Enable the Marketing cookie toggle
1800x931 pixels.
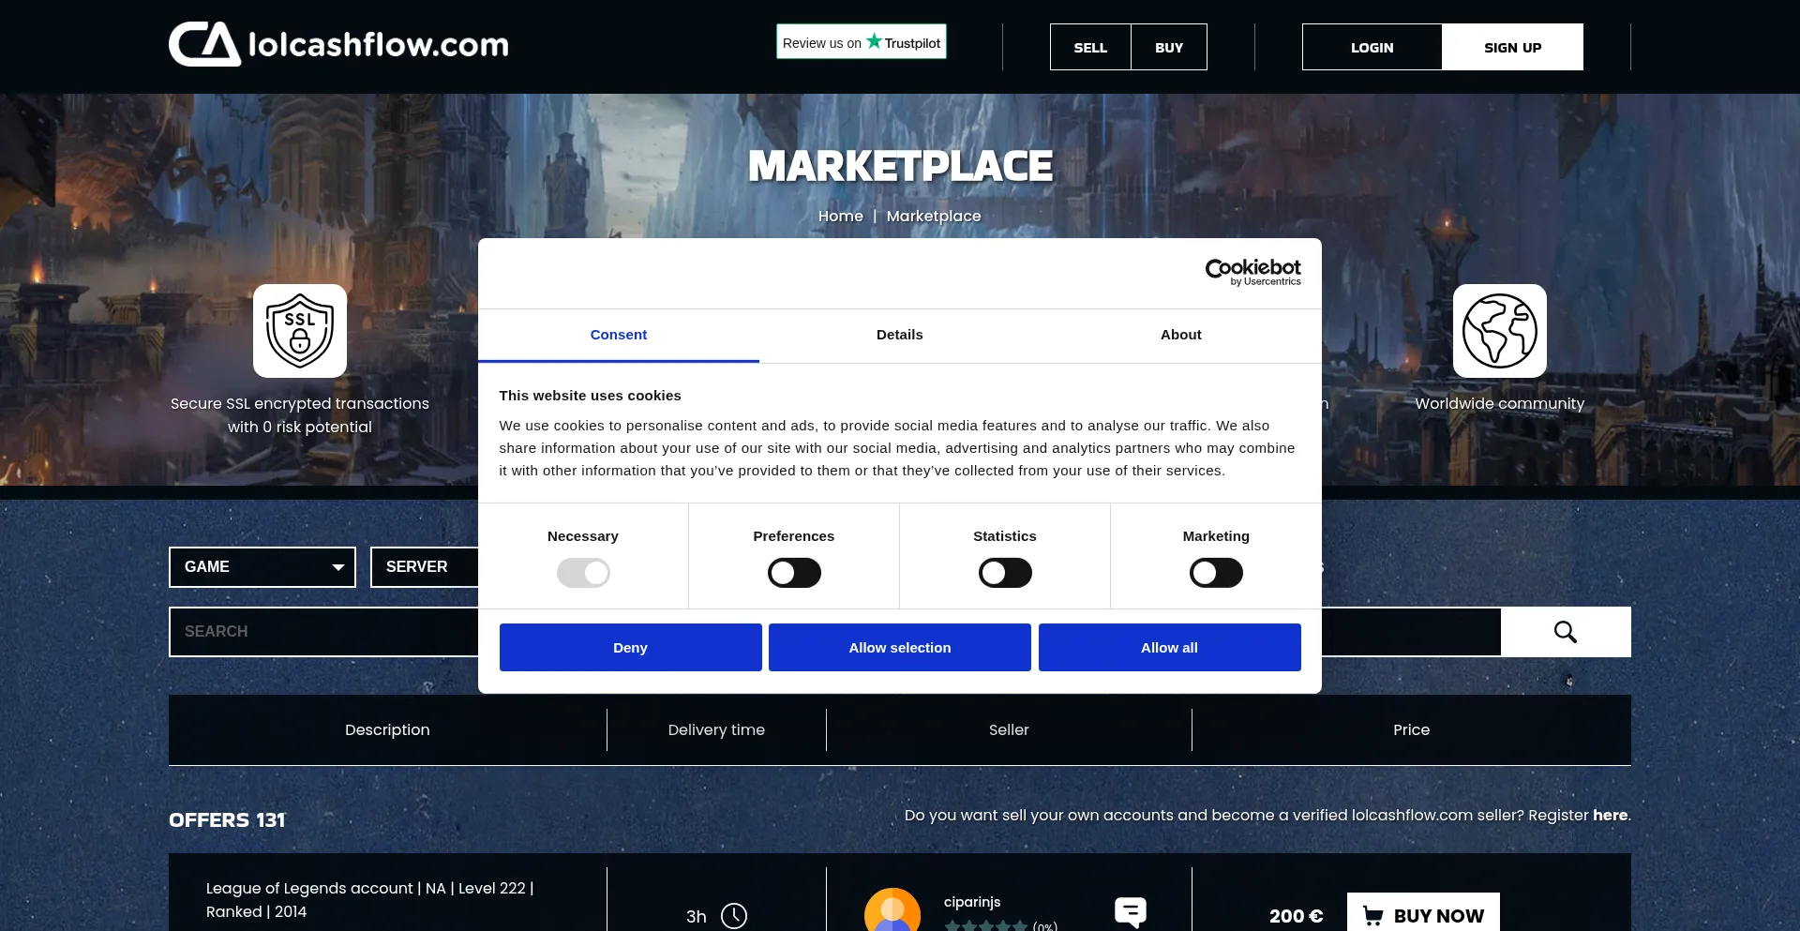[x=1215, y=572]
